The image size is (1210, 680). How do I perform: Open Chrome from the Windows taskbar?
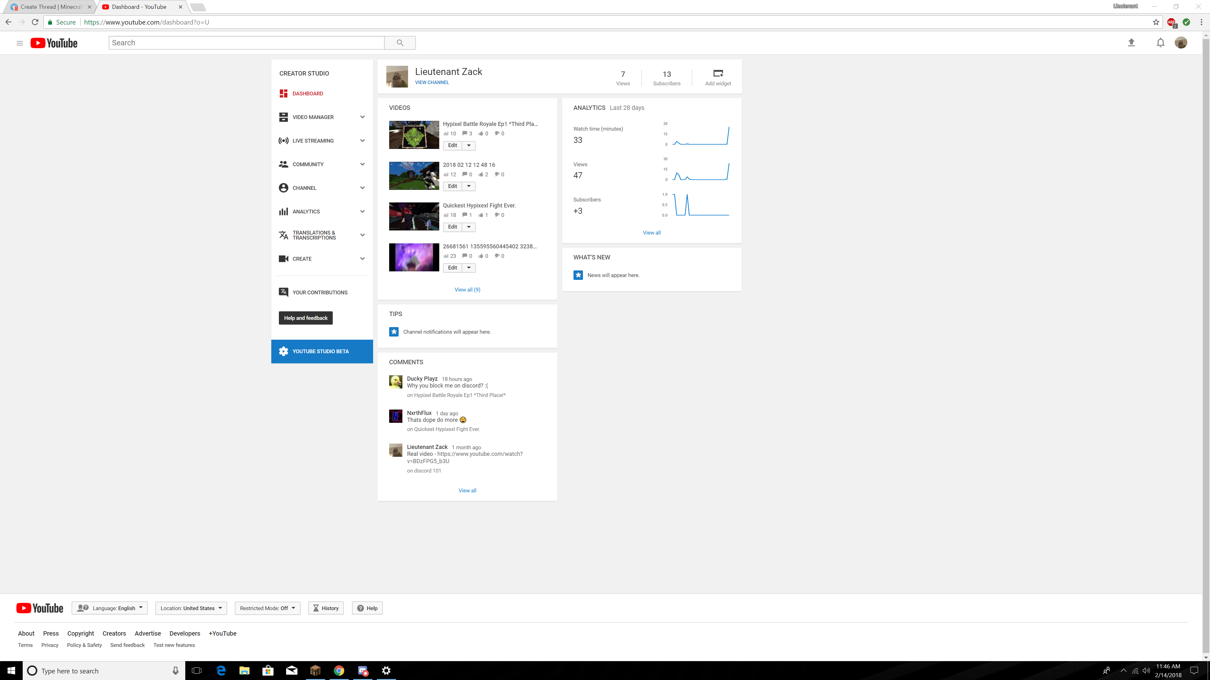(339, 671)
